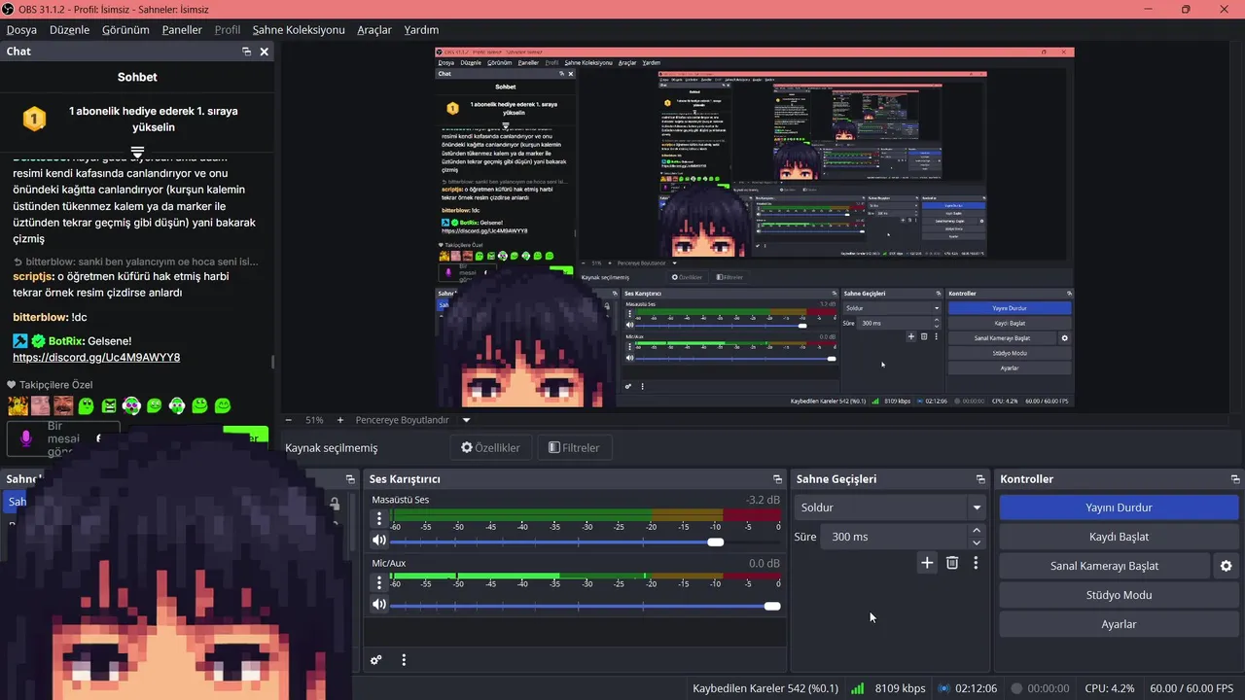
Task: Toggle Stüdyo Modu
Action: [x=1119, y=595]
